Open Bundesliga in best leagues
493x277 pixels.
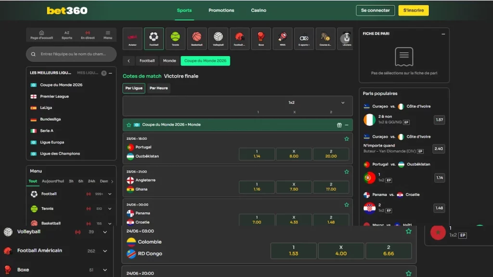point(50,119)
